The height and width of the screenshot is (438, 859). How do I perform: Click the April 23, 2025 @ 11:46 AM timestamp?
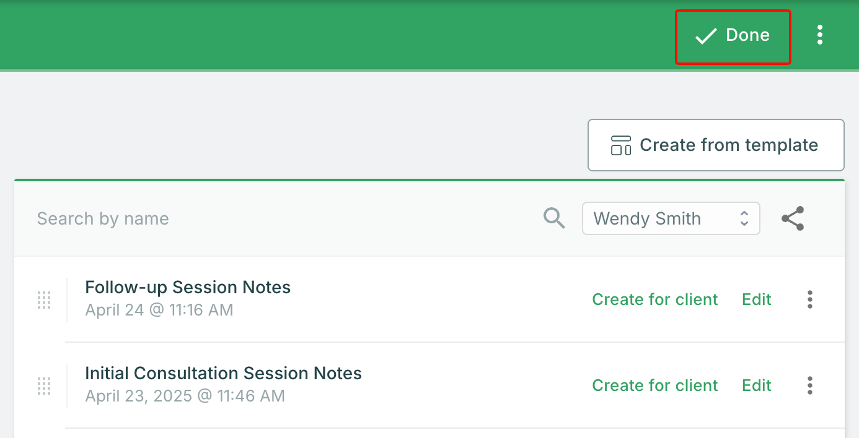[x=185, y=396]
